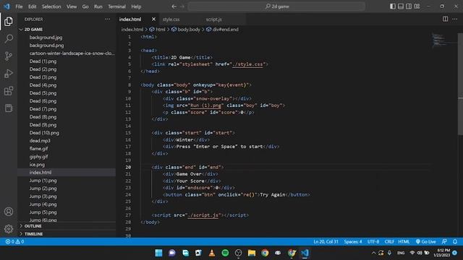This screenshot has height=260, width=463.
Task: Open the Edit menu
Action: [32, 6]
